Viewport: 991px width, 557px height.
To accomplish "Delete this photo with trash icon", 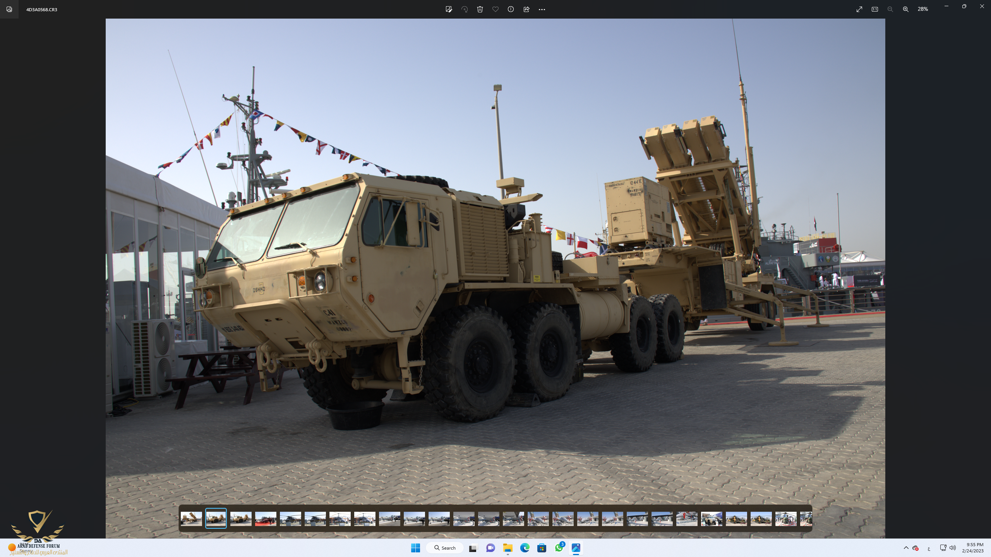I will tap(480, 9).
